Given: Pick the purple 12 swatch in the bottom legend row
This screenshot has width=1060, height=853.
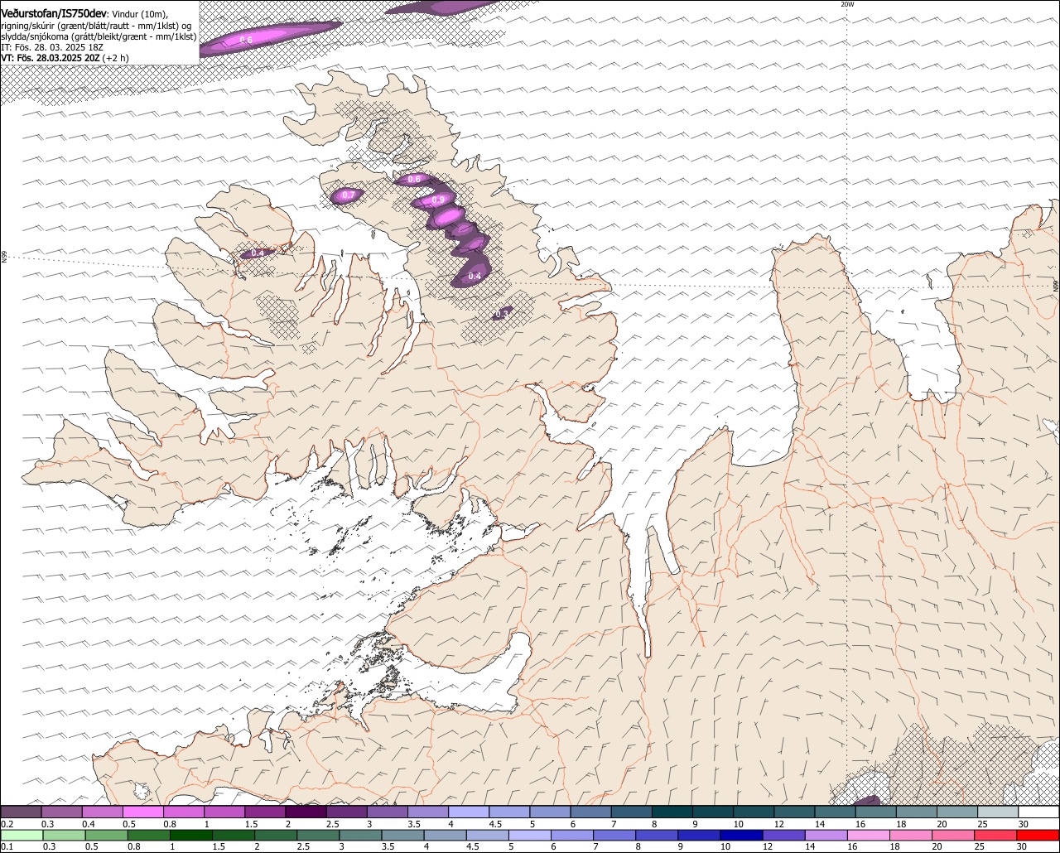Looking at the screenshot, I should click(783, 835).
